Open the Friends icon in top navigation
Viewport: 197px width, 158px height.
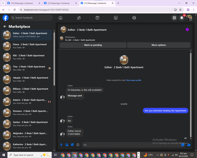click(79, 18)
